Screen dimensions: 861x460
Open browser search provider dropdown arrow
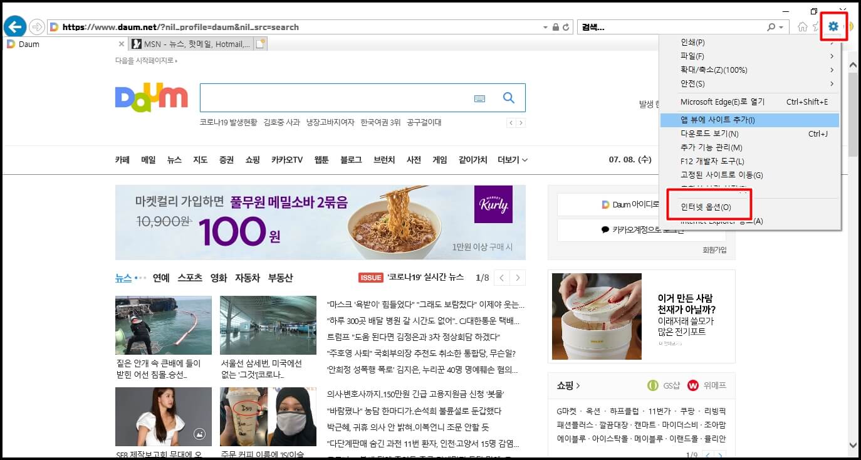pyautogui.click(x=781, y=28)
